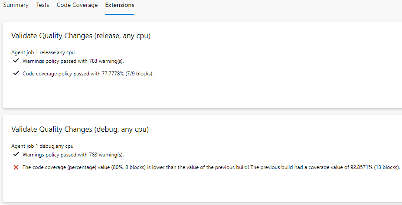Open the Summary tab

[16, 5]
